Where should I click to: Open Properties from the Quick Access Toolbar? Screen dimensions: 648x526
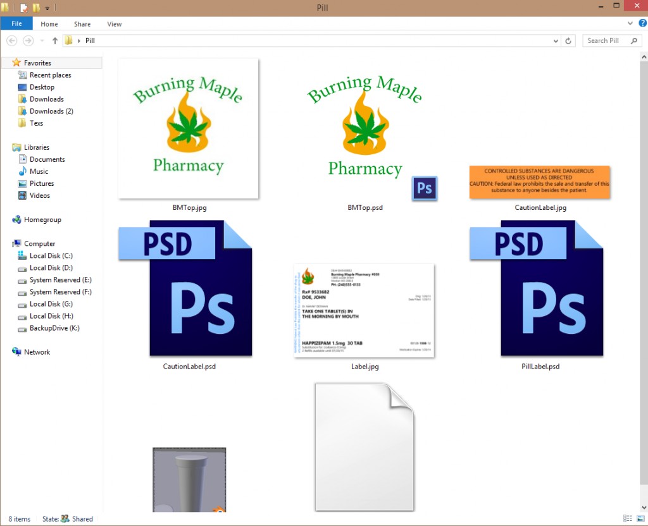tap(24, 7)
